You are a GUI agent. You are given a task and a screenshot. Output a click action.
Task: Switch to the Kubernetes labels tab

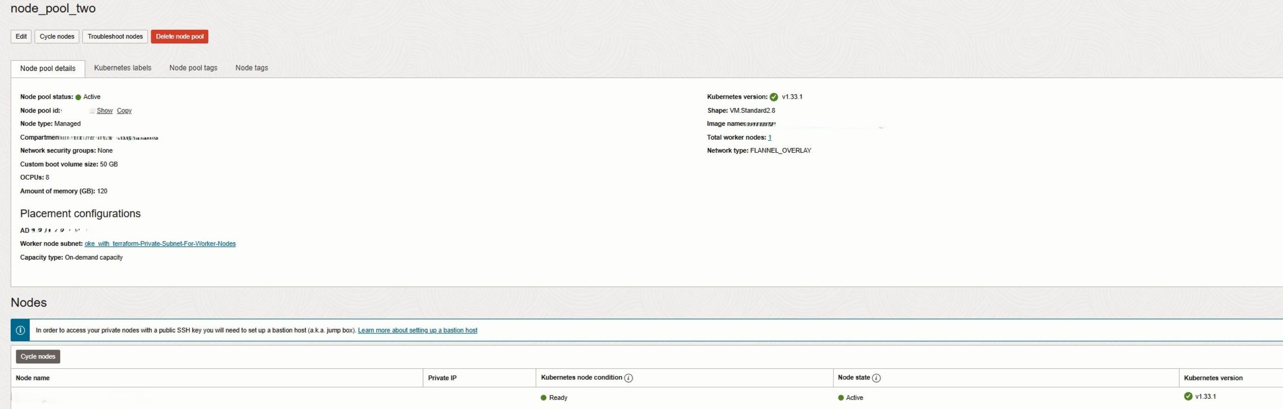pyautogui.click(x=122, y=68)
